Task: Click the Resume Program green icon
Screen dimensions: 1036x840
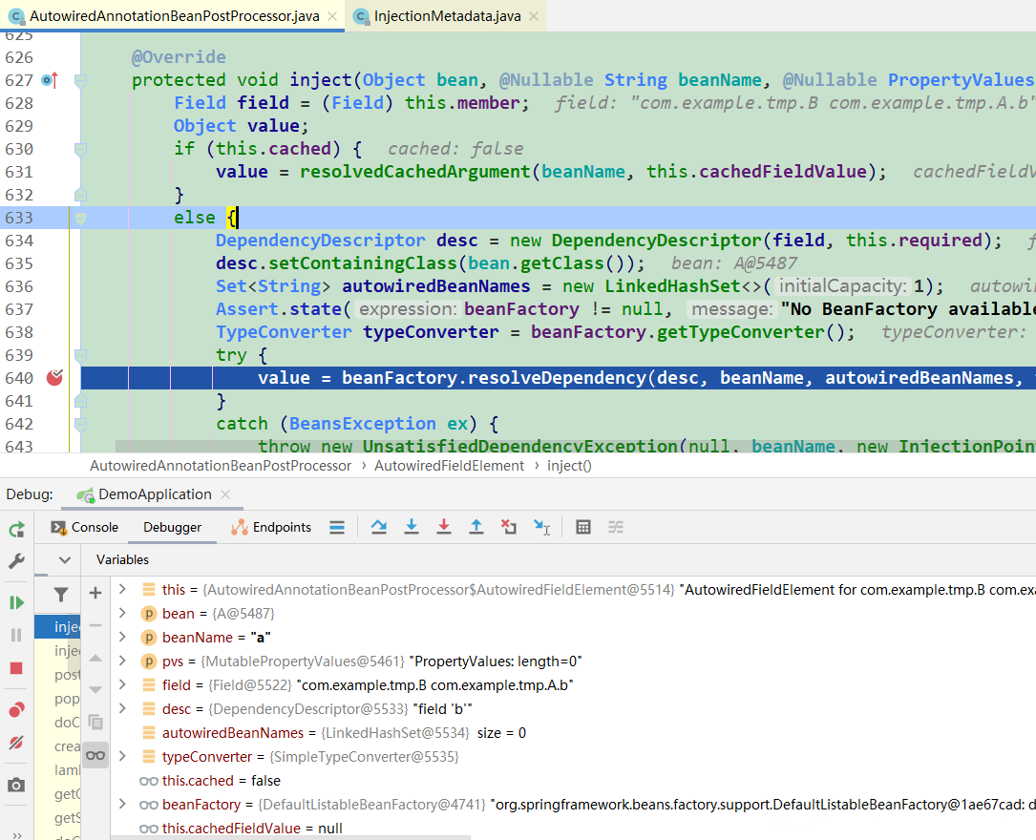Action: 16,602
